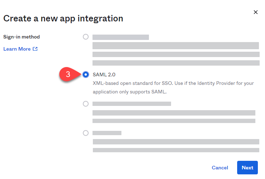Click the SAML 2.0 option label
Viewport: 265px width, 179px height.
tap(104, 75)
